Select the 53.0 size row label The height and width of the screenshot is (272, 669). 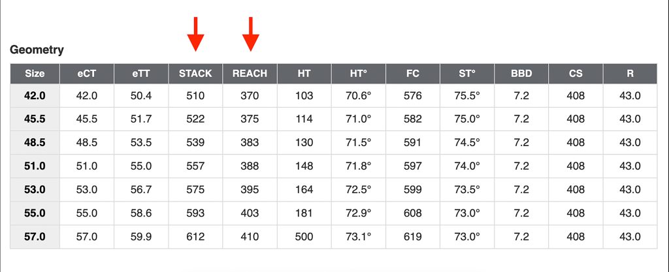tap(35, 189)
